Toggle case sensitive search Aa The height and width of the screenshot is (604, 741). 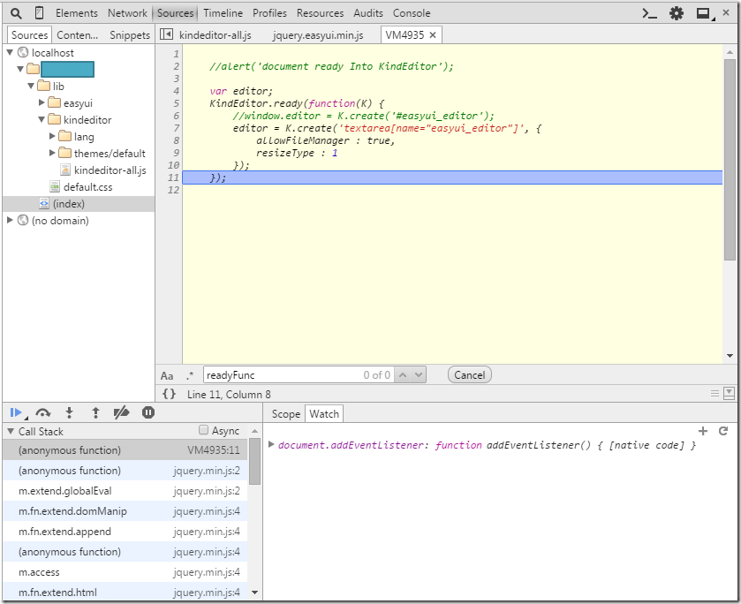click(167, 375)
